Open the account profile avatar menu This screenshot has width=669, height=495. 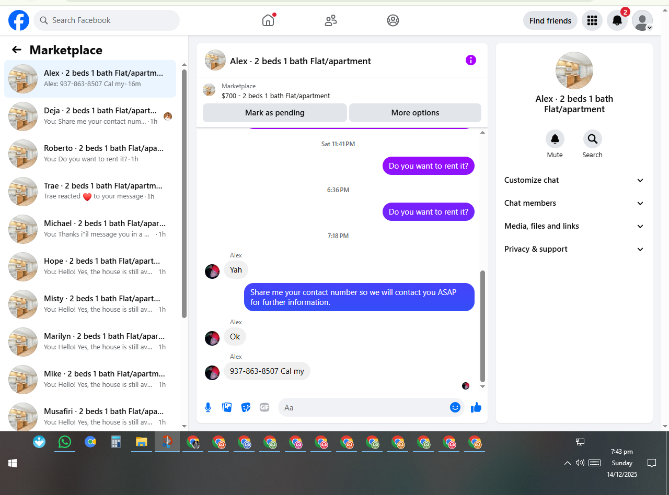click(x=642, y=20)
